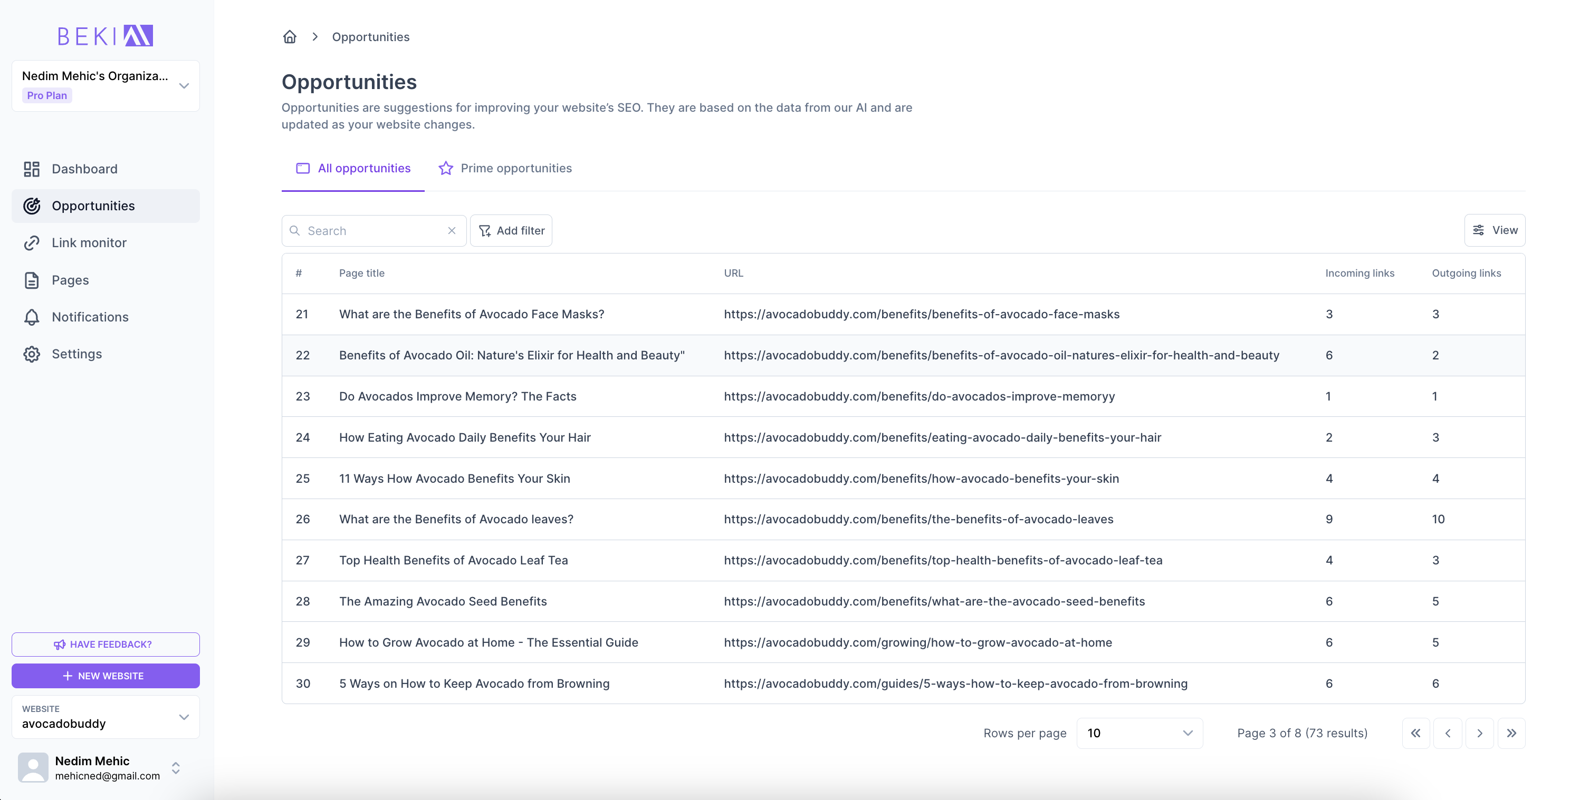Open the Link monitor page
This screenshot has width=1589, height=800.
(x=89, y=243)
